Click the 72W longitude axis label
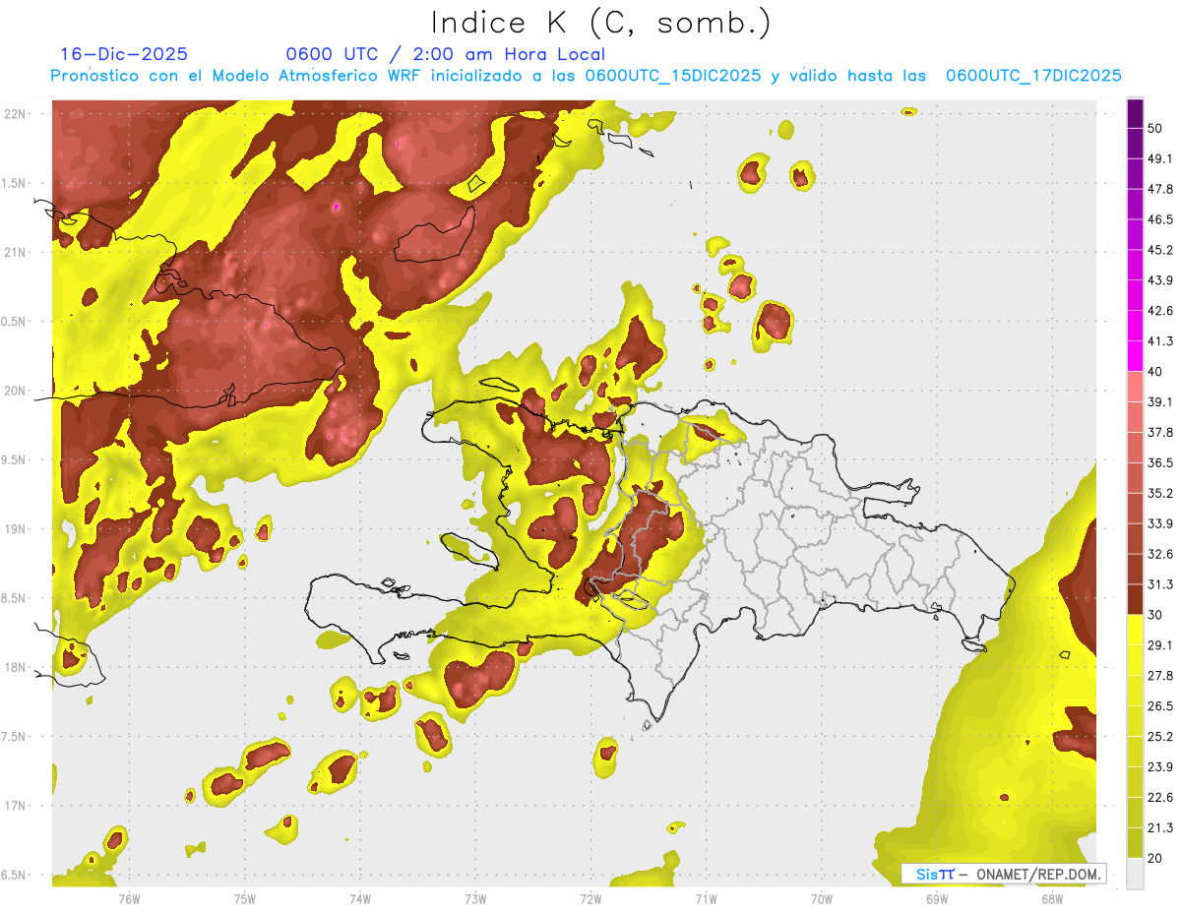The image size is (1181, 912). click(590, 897)
